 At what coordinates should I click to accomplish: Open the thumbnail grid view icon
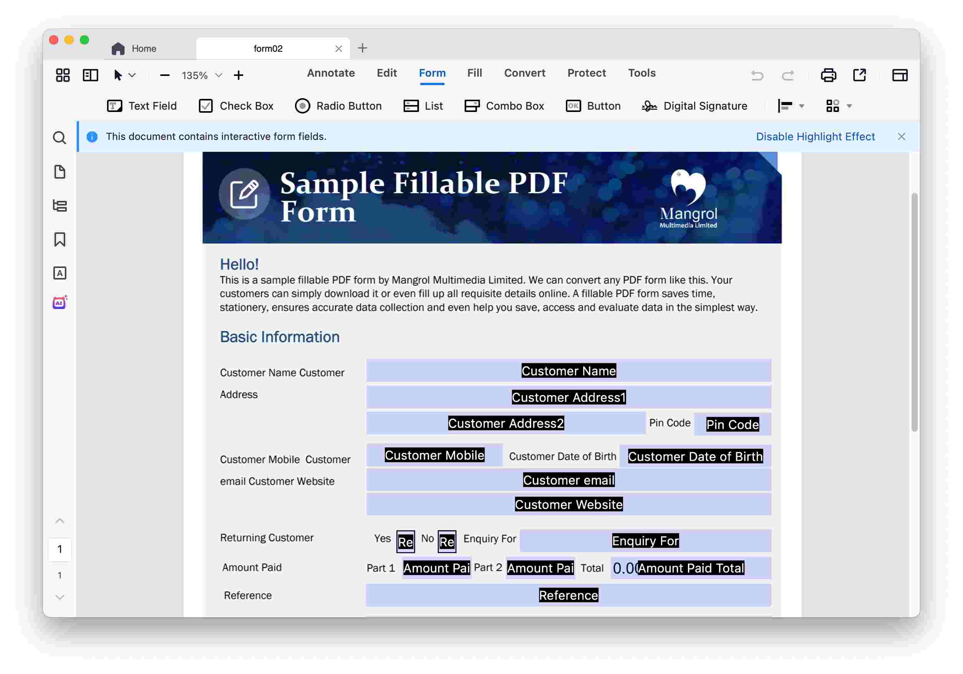pos(63,76)
